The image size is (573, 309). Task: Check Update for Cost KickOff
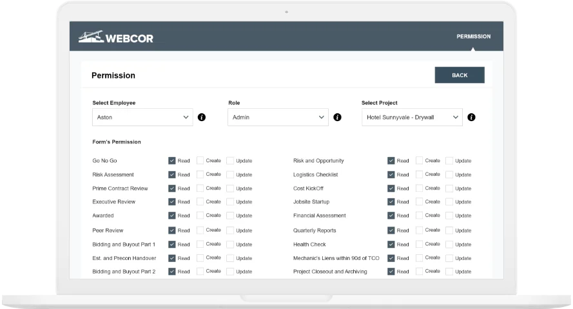449,189
